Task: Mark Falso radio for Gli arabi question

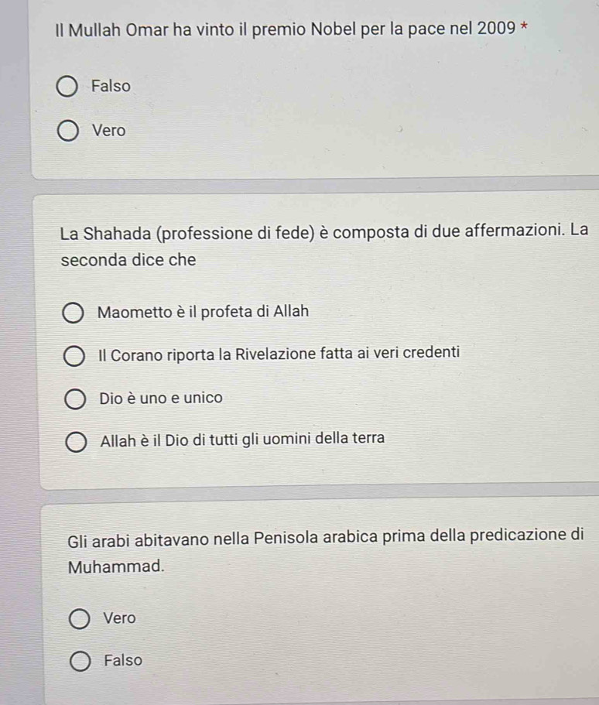Action: [x=80, y=662]
